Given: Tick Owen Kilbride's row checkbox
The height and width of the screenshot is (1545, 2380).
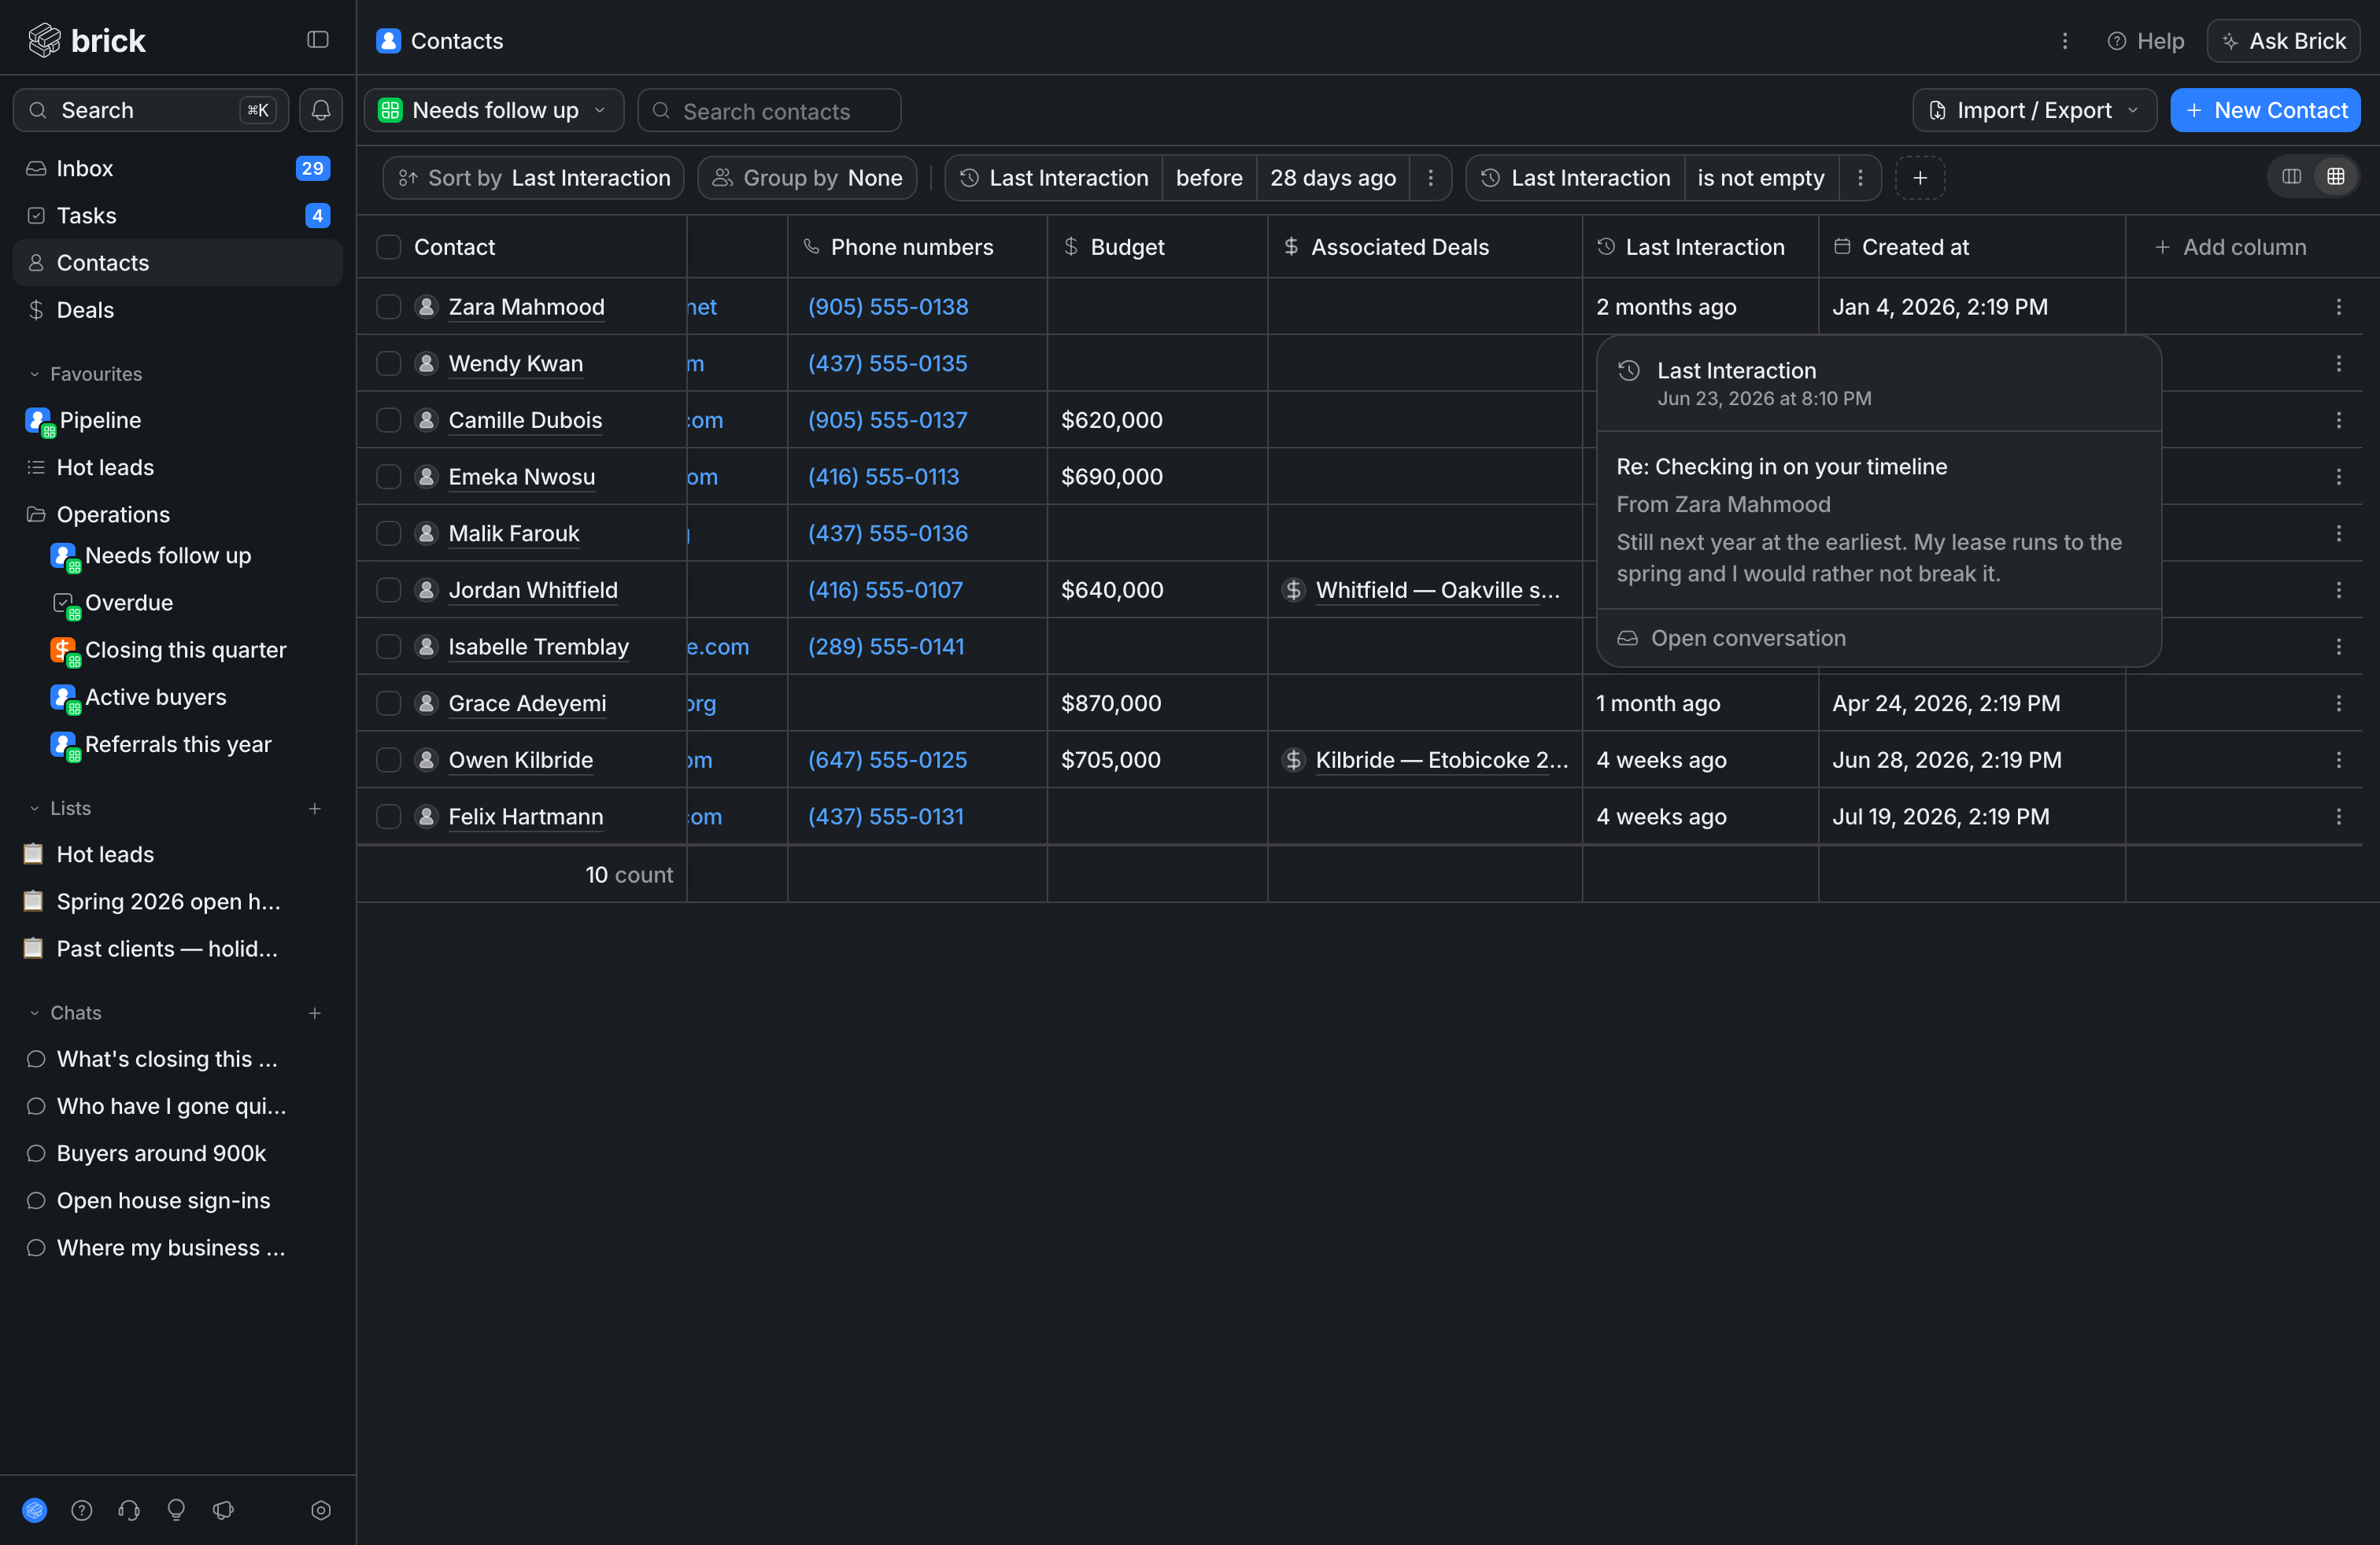Looking at the screenshot, I should pyautogui.click(x=389, y=759).
